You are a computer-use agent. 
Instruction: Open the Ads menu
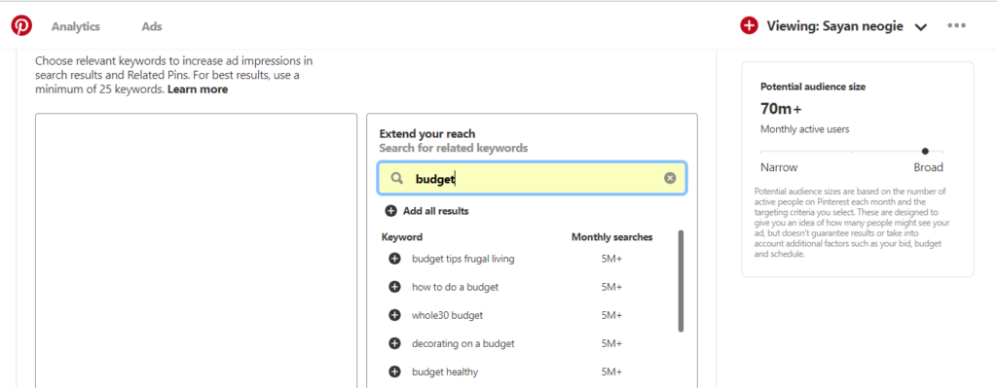click(x=152, y=26)
